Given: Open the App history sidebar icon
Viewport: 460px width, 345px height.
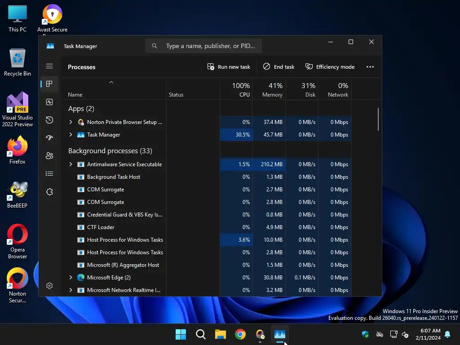Looking at the screenshot, I should (49, 119).
